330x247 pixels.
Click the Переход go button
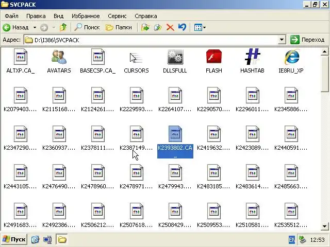307,40
